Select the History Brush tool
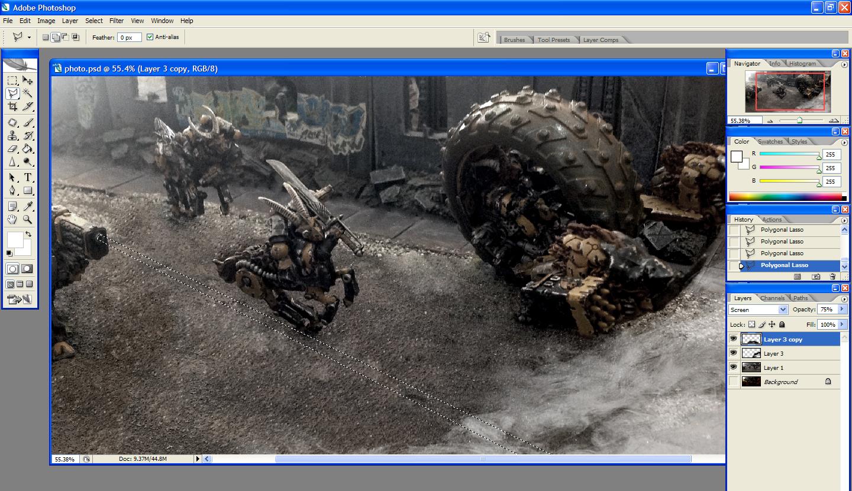 pyautogui.click(x=27, y=136)
